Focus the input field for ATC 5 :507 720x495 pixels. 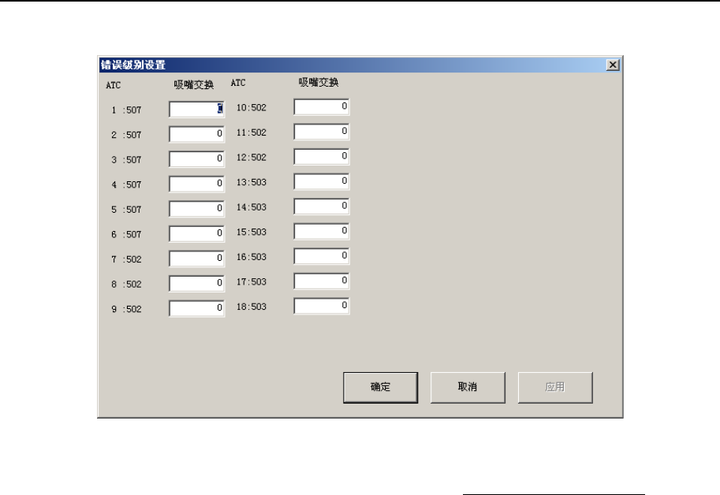pyautogui.click(x=196, y=209)
